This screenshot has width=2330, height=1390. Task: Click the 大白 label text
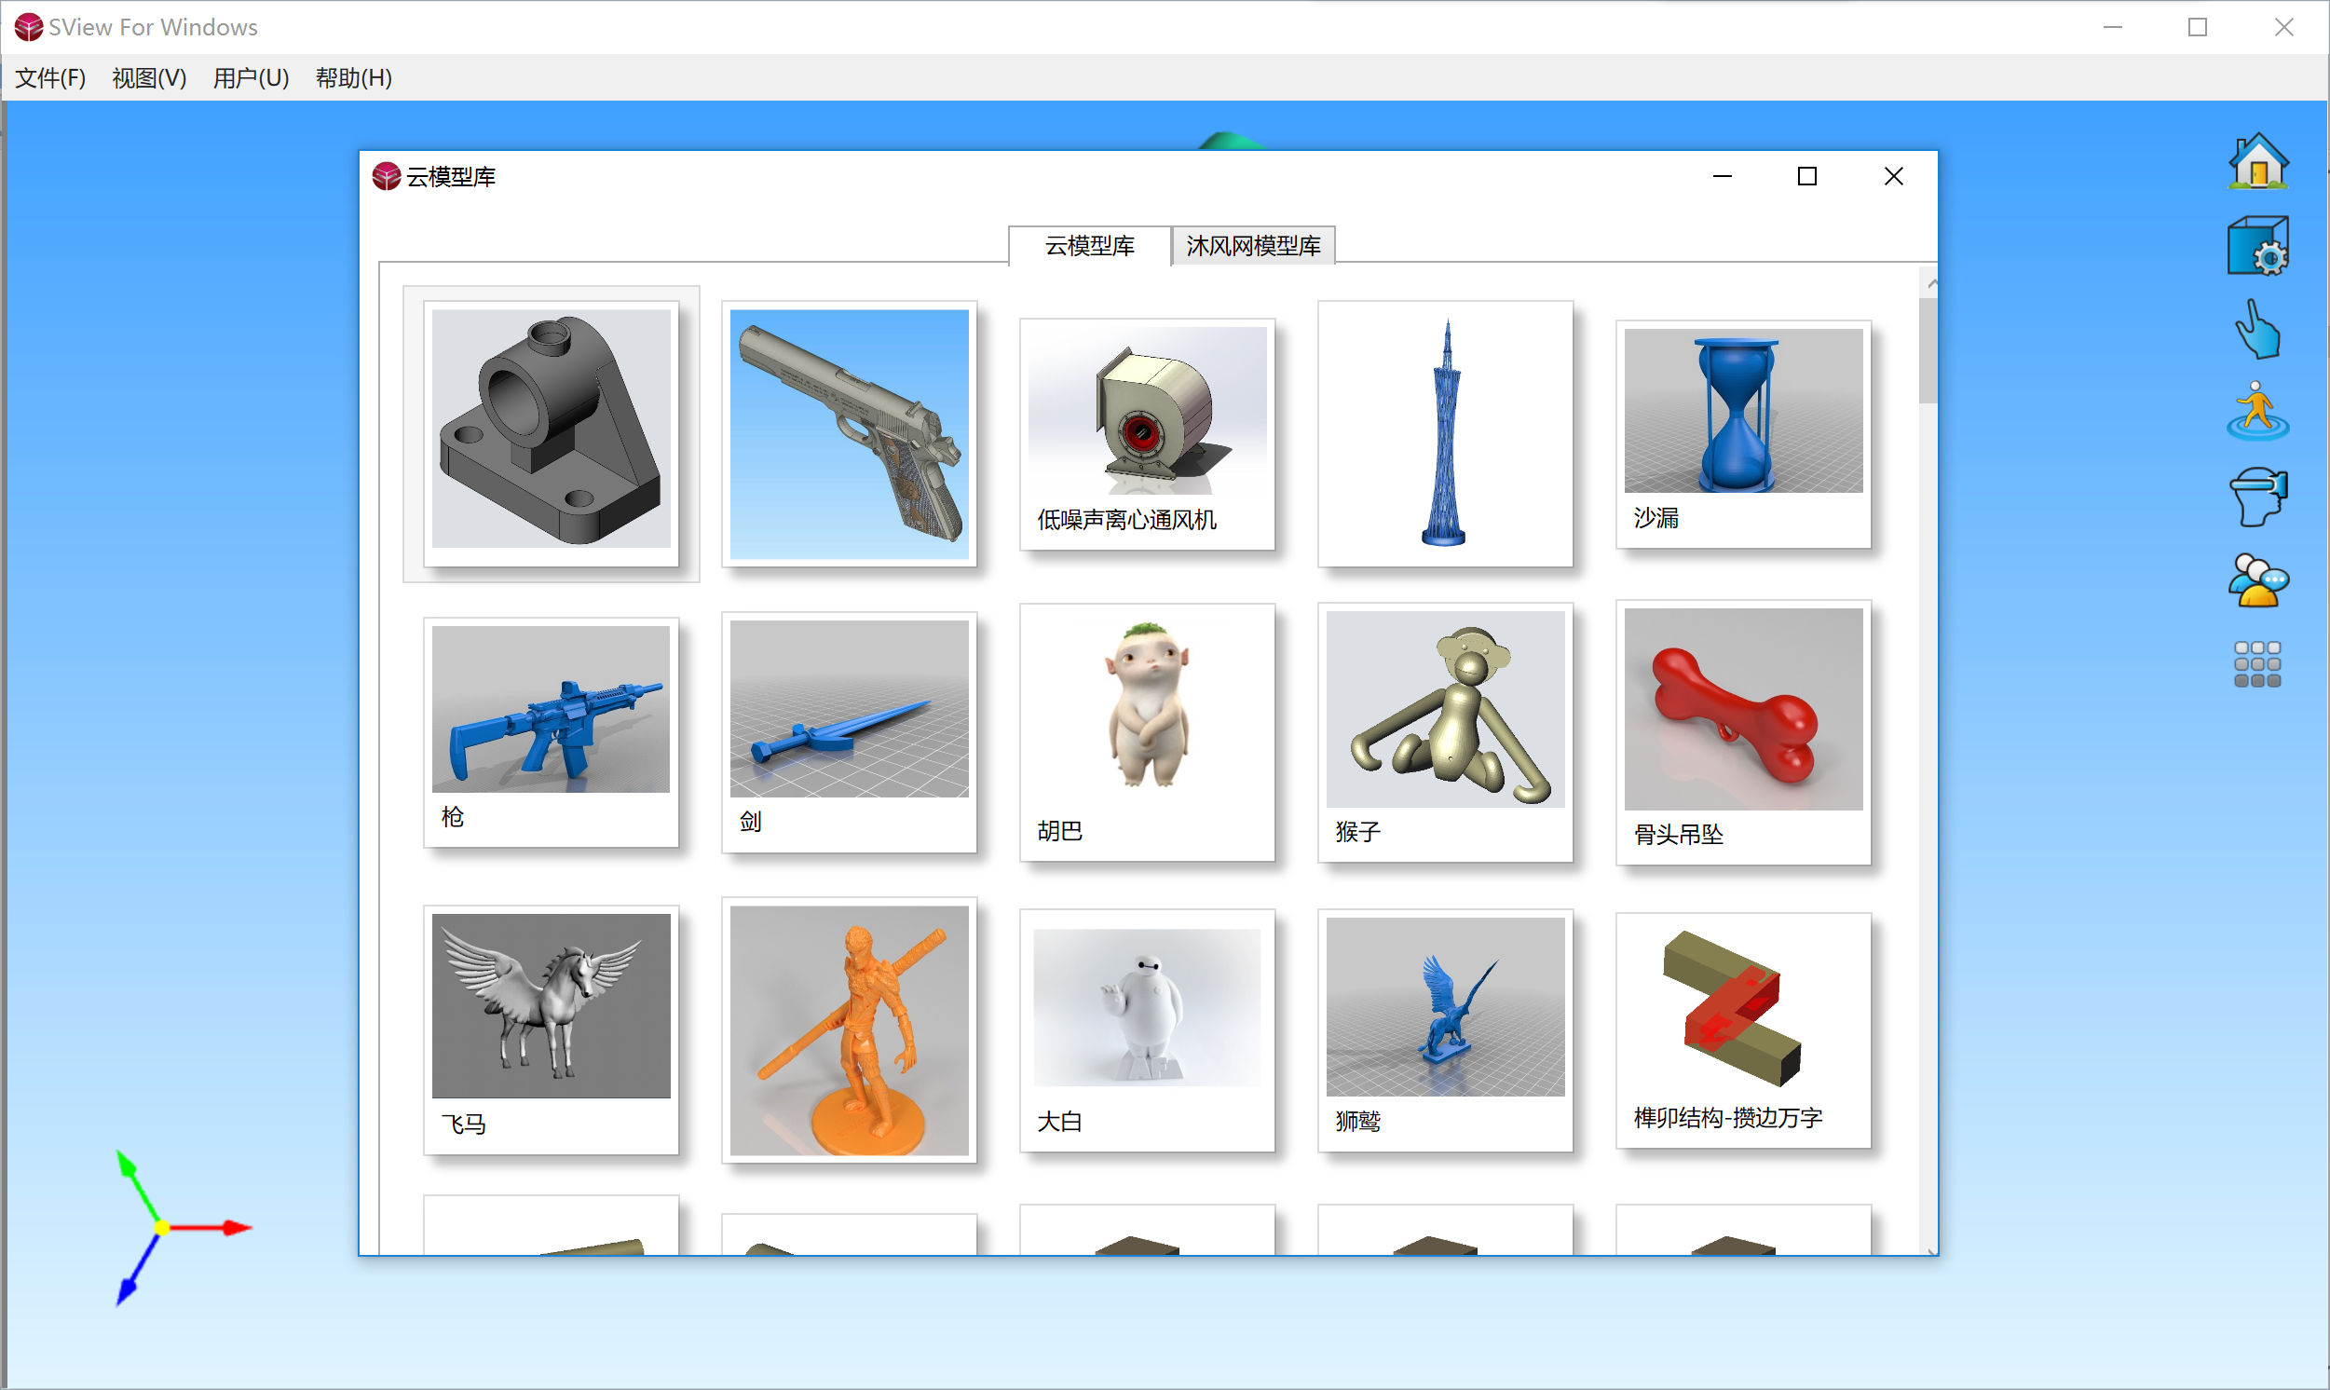[1059, 1120]
